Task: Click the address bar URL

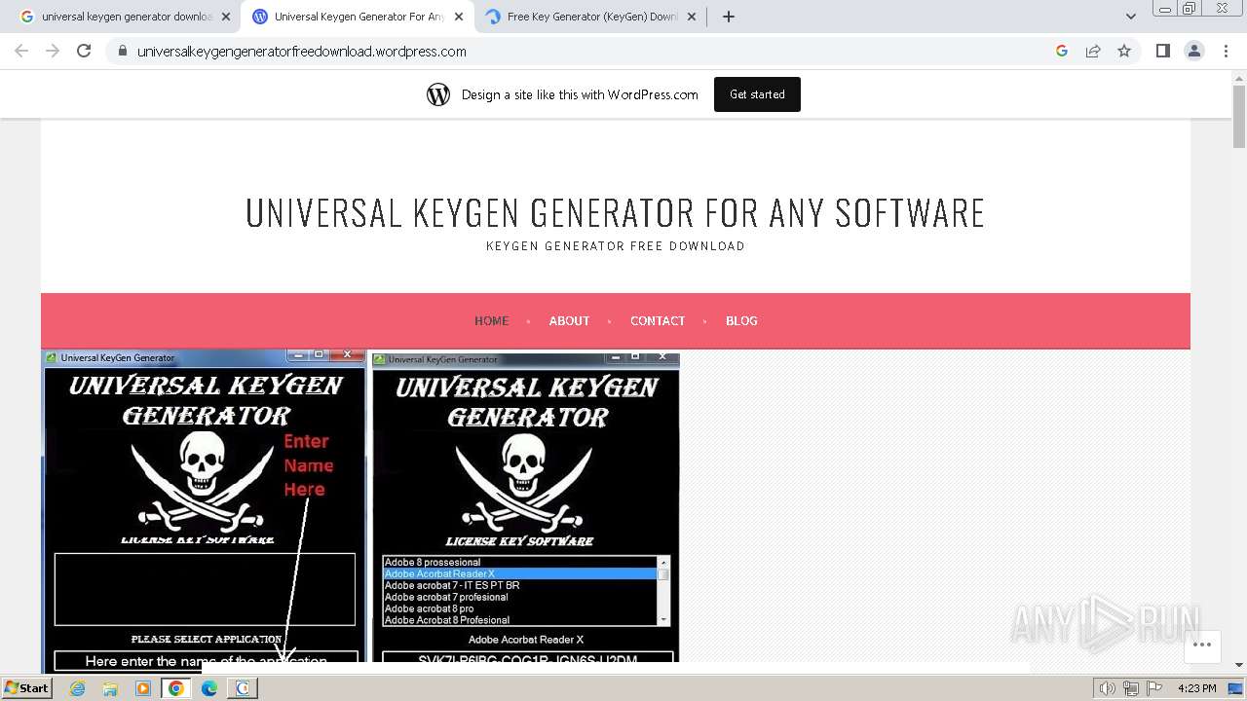Action: (302, 51)
